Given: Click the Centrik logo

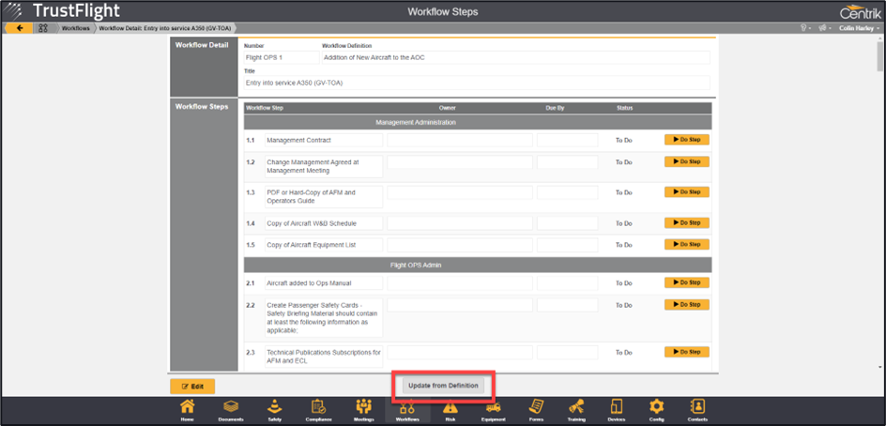Looking at the screenshot, I should click(x=860, y=11).
